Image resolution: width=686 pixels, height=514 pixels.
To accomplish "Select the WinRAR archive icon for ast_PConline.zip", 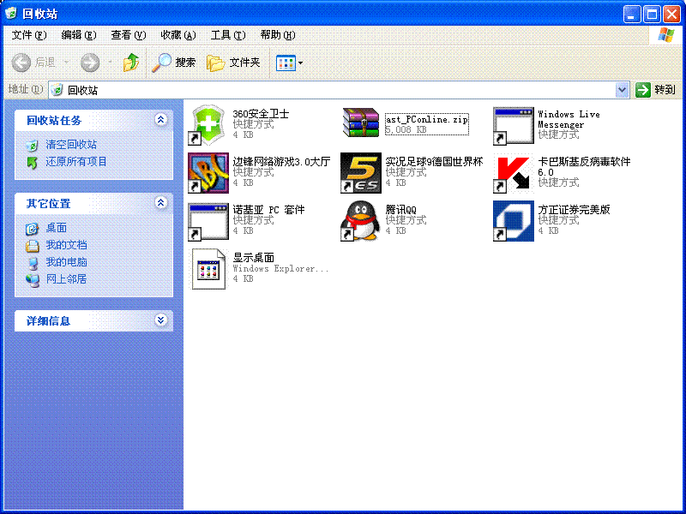I will click(x=361, y=123).
